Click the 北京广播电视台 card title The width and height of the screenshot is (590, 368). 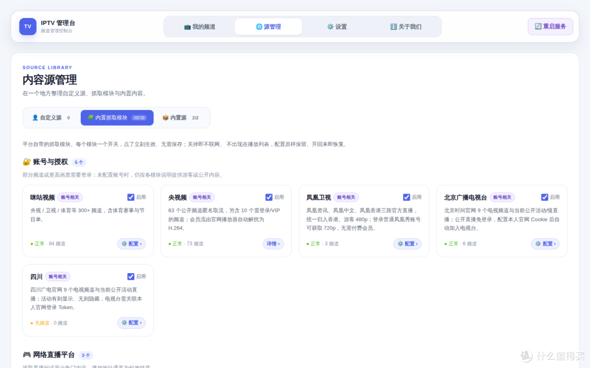pyautogui.click(x=465, y=197)
